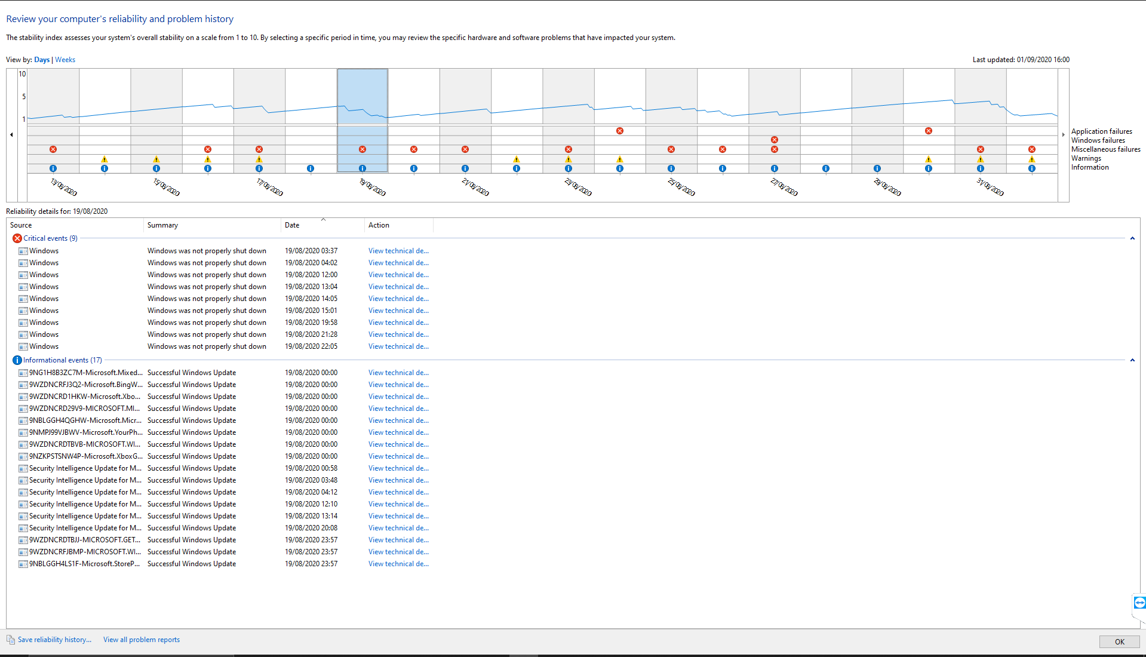Click the application failure icon in 30/08/2020 column
Screen dimensions: 1146x657
pyautogui.click(x=929, y=131)
